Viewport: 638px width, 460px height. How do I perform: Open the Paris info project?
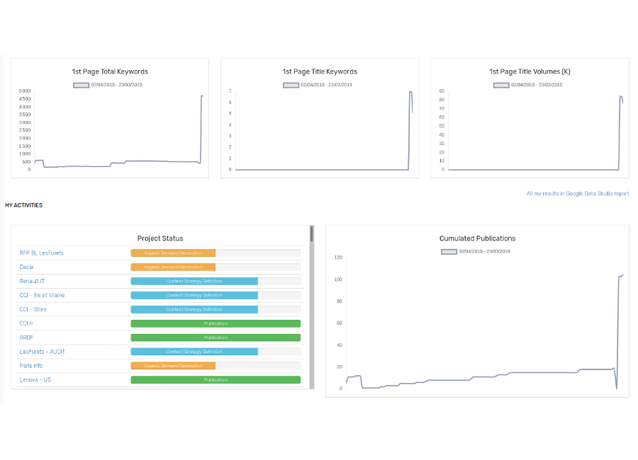[31, 366]
